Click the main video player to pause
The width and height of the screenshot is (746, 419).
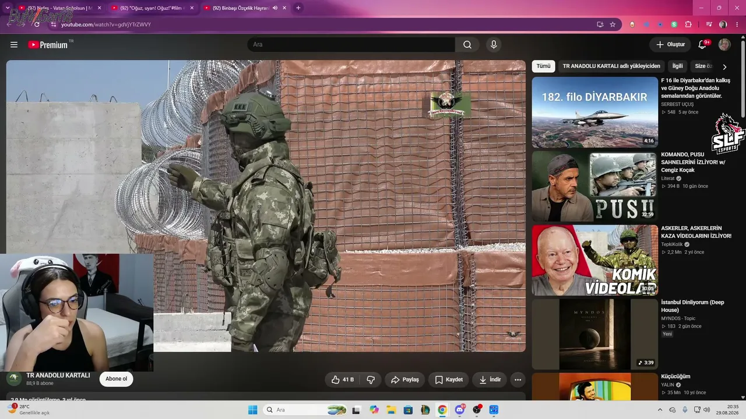(266, 206)
